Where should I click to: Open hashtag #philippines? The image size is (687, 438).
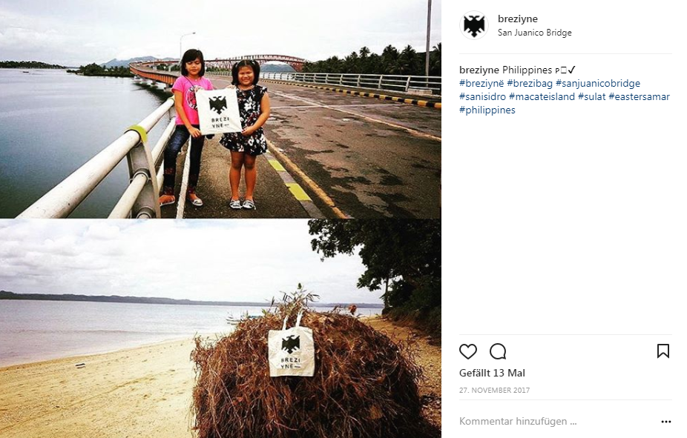click(487, 110)
